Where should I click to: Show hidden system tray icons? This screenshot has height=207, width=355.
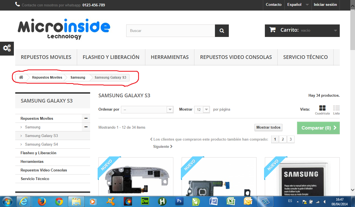pos(298,201)
